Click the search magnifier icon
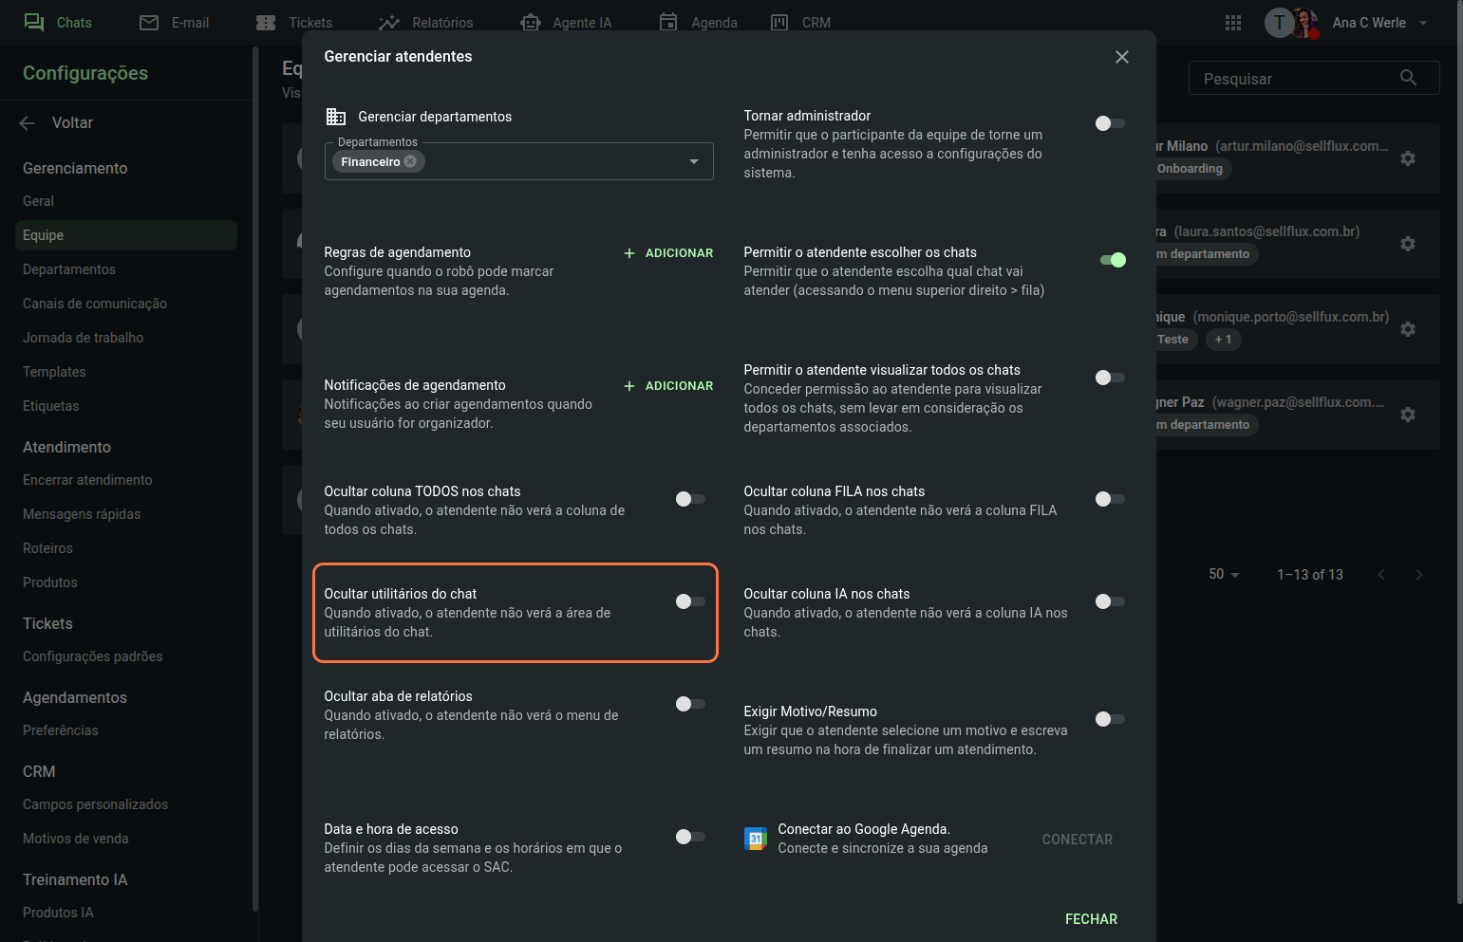 pyautogui.click(x=1408, y=78)
